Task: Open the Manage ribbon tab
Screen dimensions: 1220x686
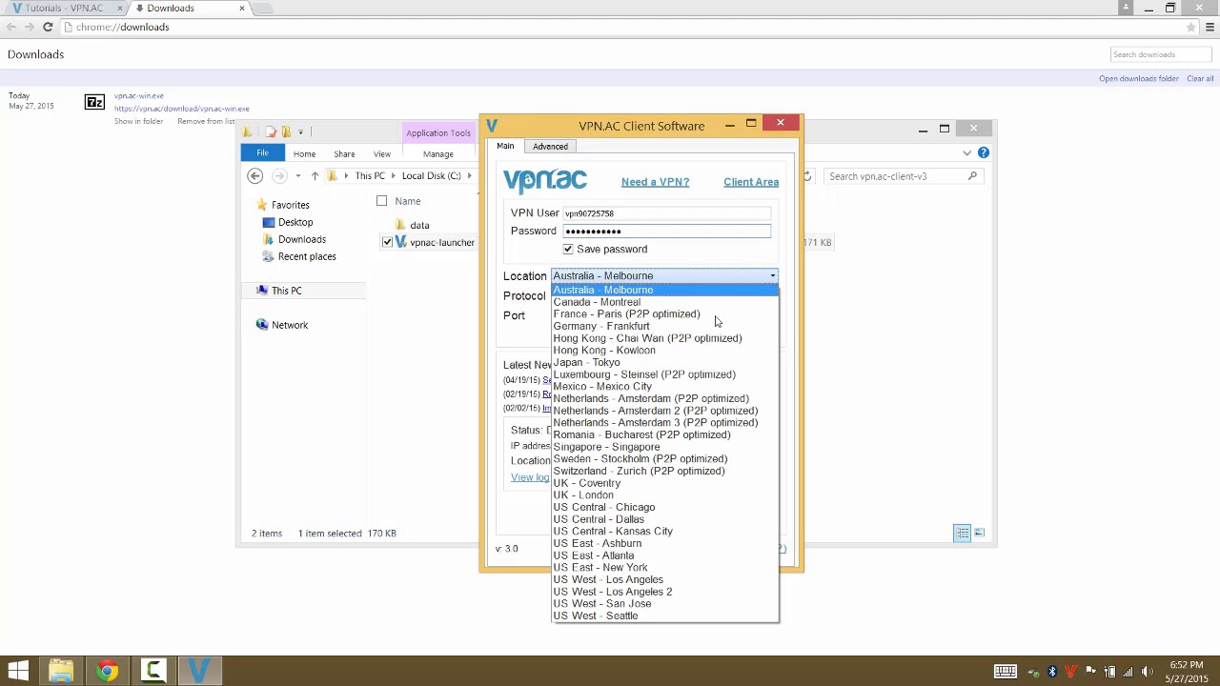Action: [438, 153]
